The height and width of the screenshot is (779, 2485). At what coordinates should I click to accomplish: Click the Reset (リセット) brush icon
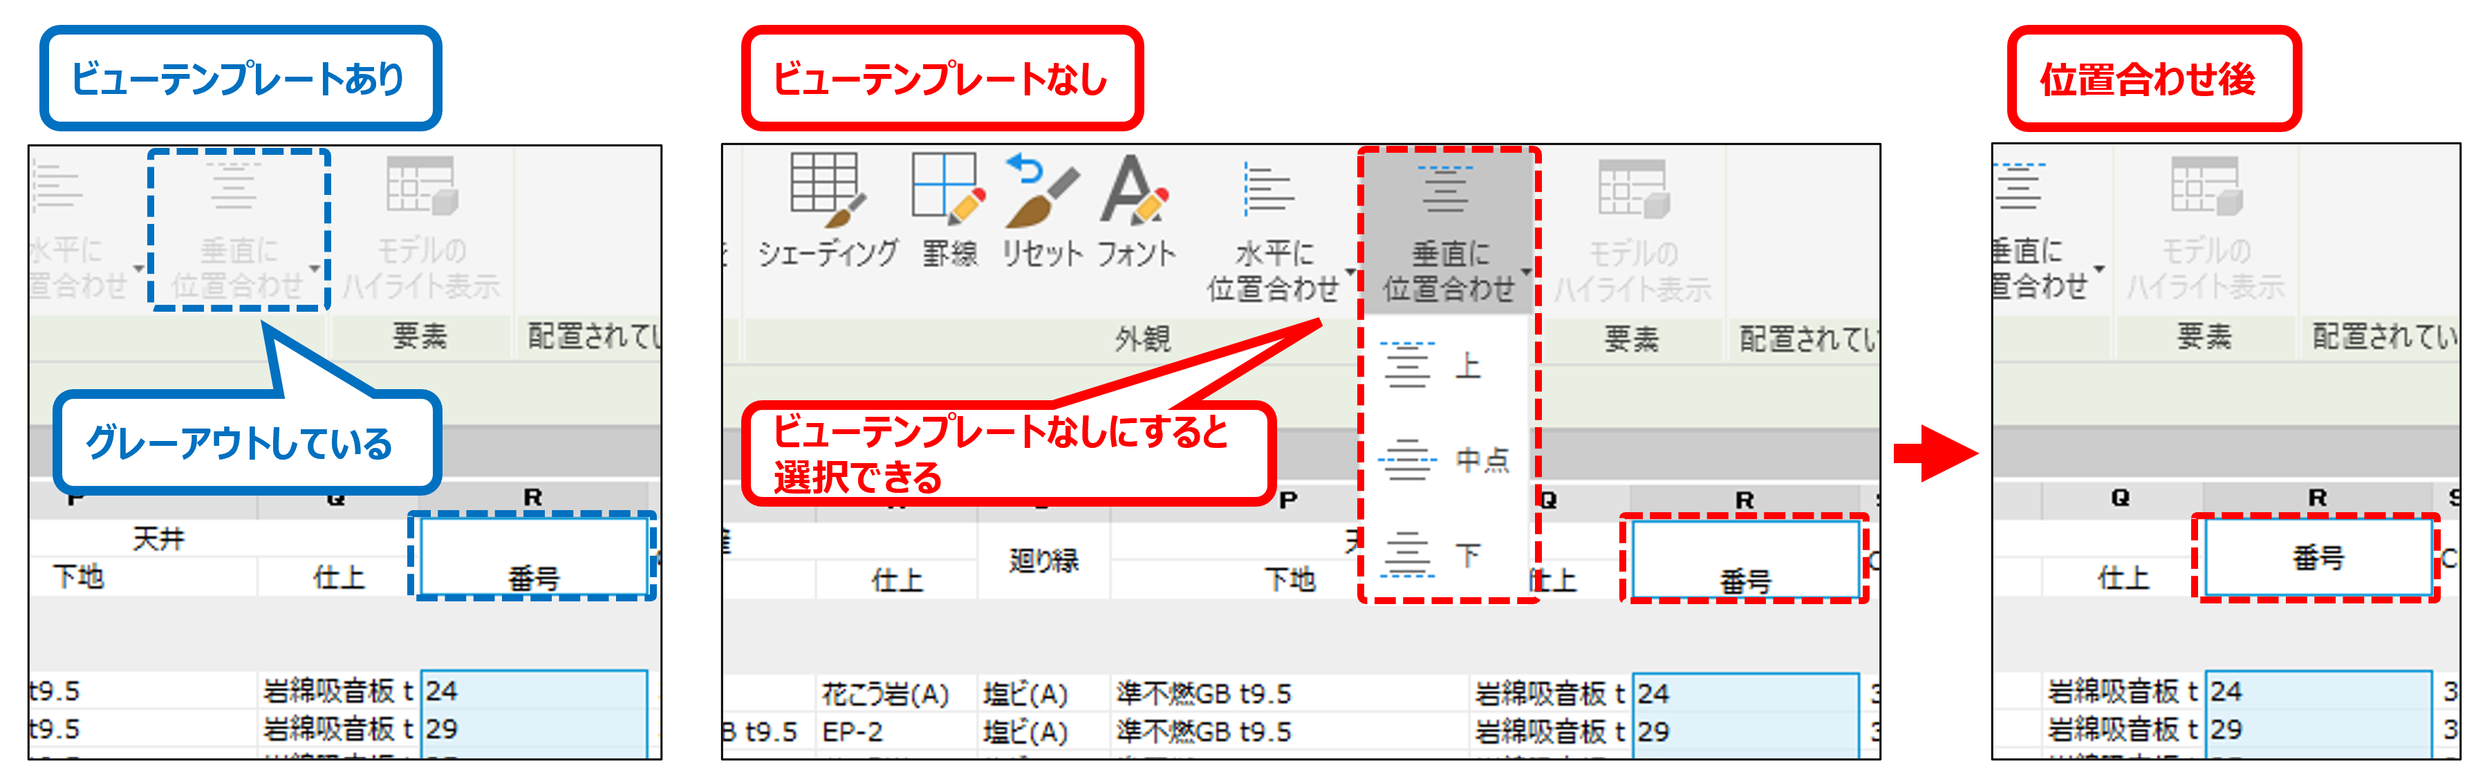coord(1042,210)
